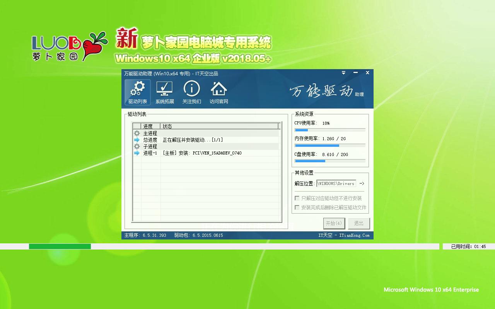Click the blue arrow icon beside 进程-1
The width and height of the screenshot is (495, 309).
(x=137, y=153)
